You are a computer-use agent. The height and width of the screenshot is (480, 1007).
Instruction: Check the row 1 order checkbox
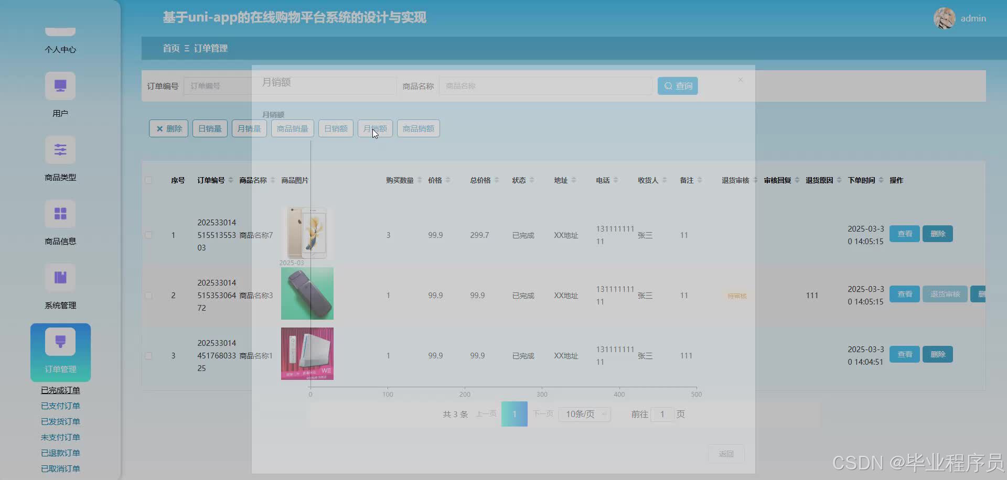click(x=148, y=235)
